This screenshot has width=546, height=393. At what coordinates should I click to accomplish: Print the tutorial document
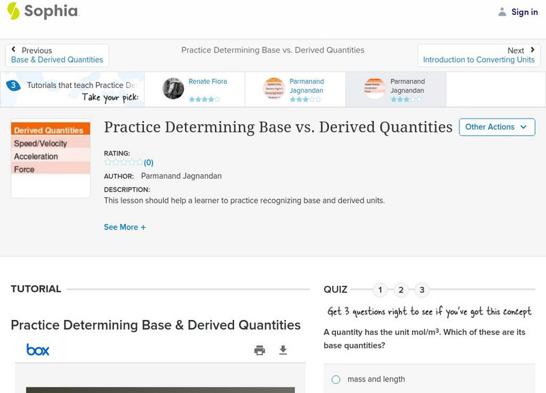tap(259, 350)
